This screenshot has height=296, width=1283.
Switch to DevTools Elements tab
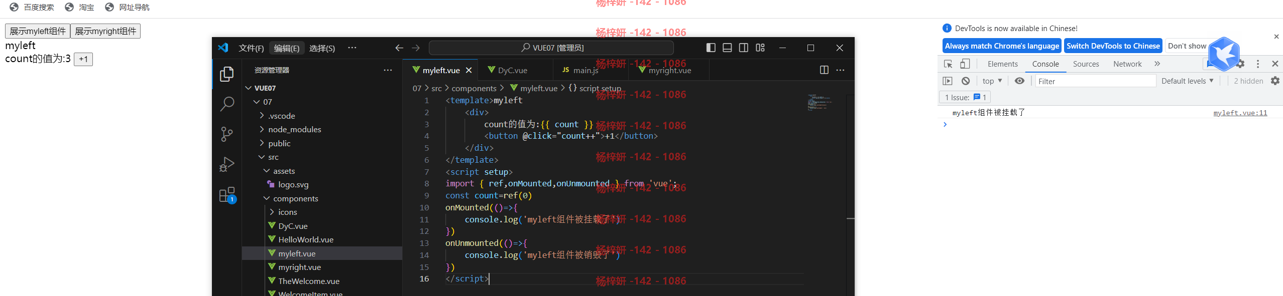[x=1002, y=64]
